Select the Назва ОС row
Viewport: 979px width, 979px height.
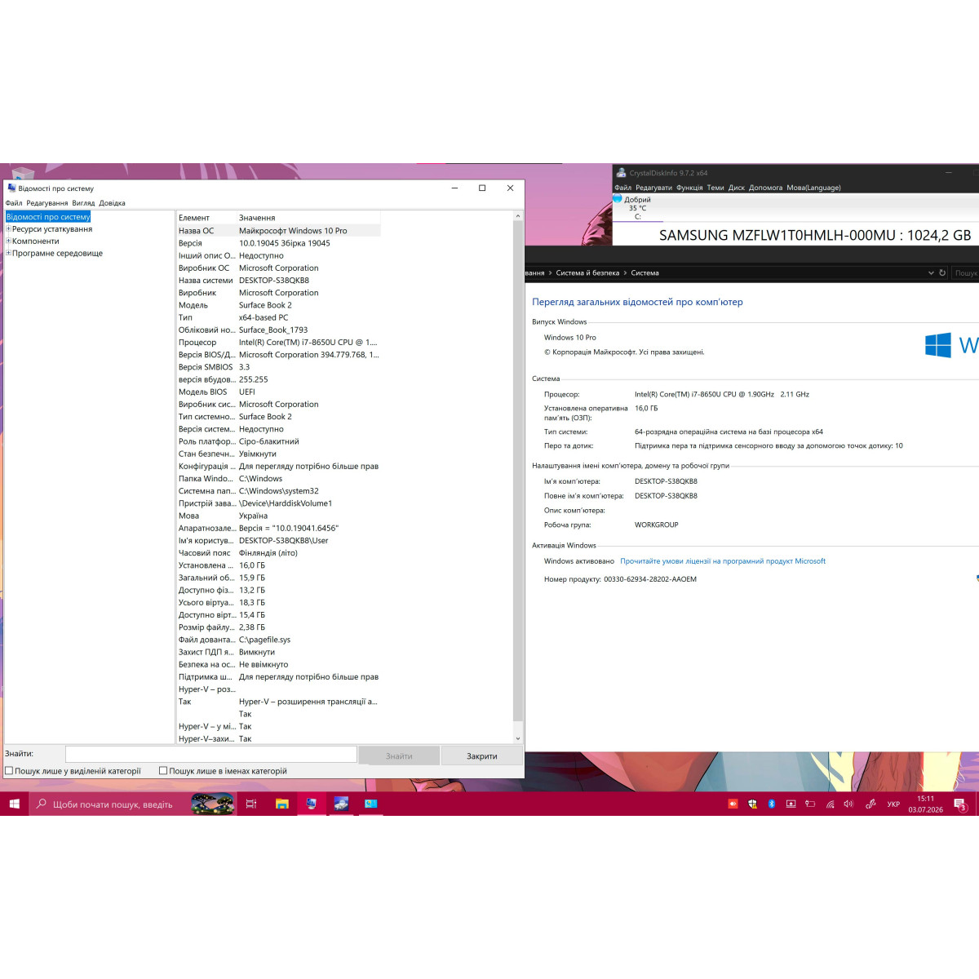pos(278,231)
